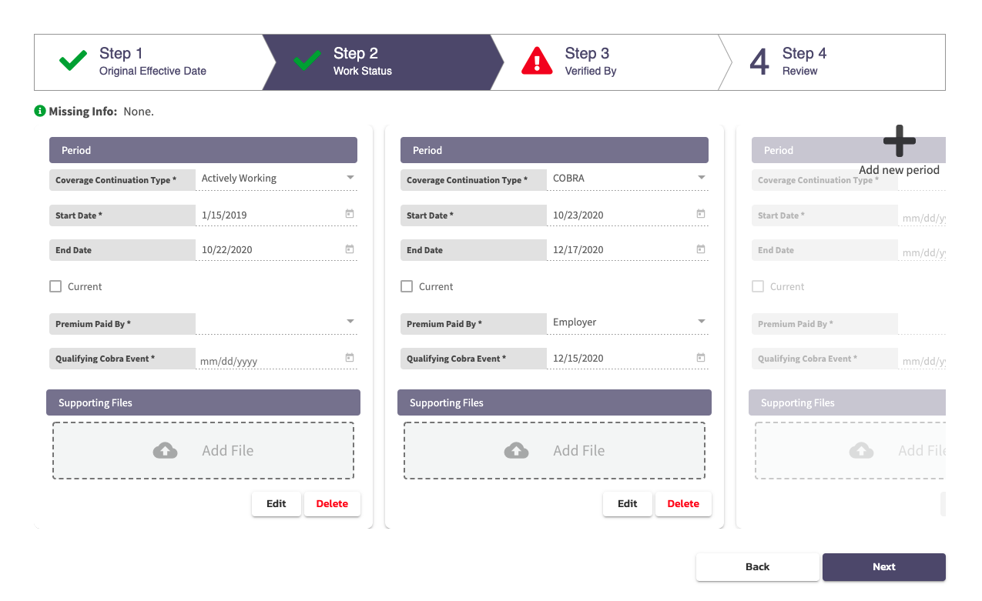982x601 pixels.
Task: Click the Add File upload cloud icon
Action: pyautogui.click(x=165, y=449)
